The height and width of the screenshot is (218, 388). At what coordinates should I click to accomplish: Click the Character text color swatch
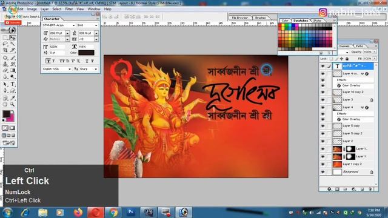click(x=86, y=53)
